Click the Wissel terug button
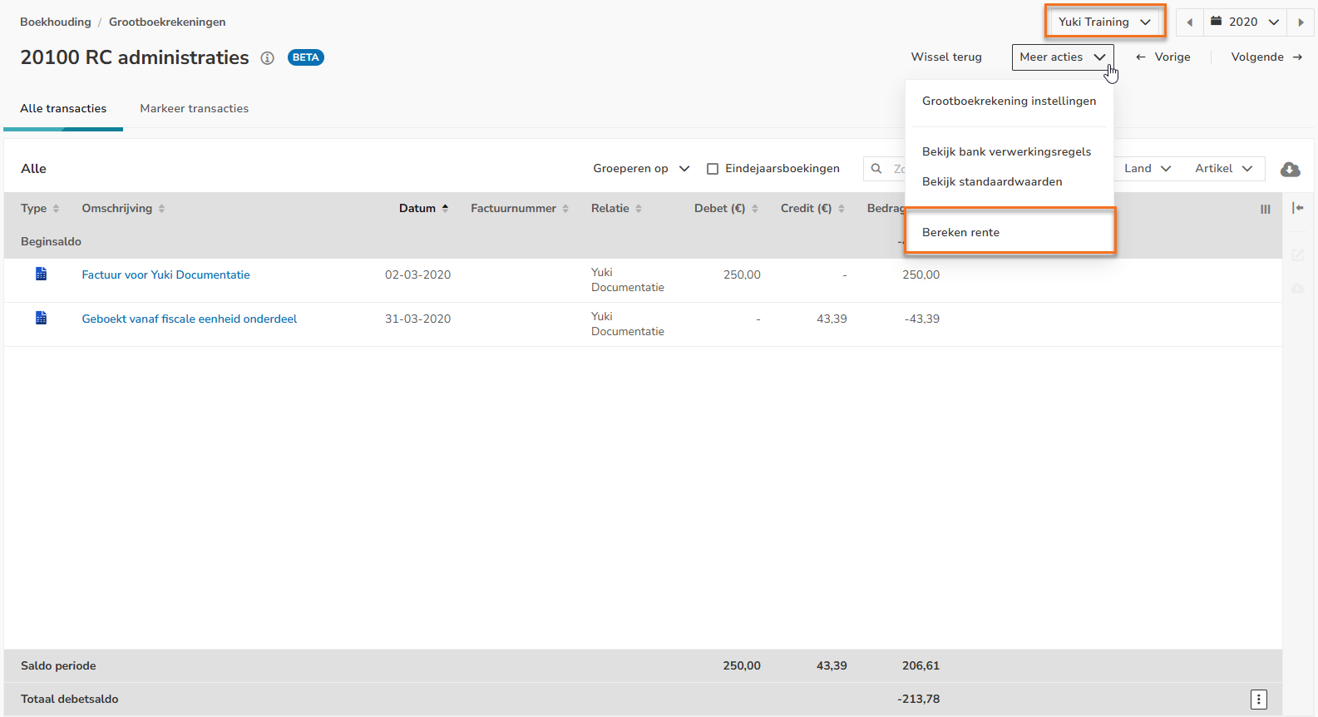This screenshot has height=717, width=1318. click(x=946, y=57)
